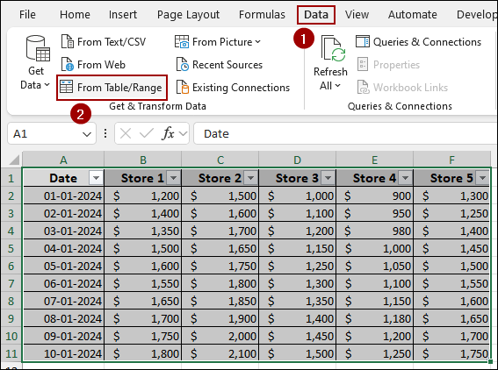Viewport: 498px width, 370px height.
Task: Select cell with date 10-01-2024
Action: coord(63,353)
